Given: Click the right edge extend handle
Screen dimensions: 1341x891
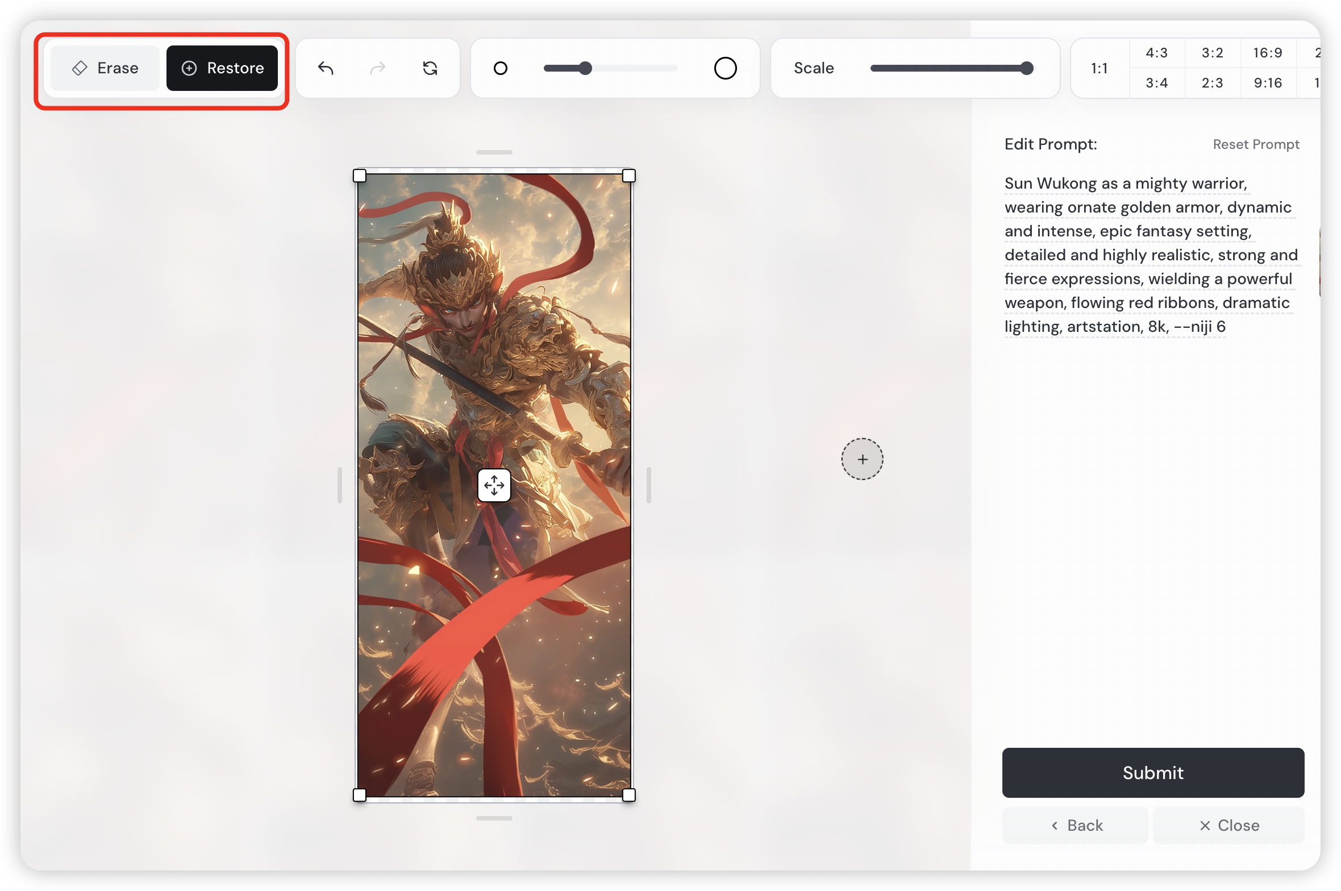Looking at the screenshot, I should [x=649, y=485].
